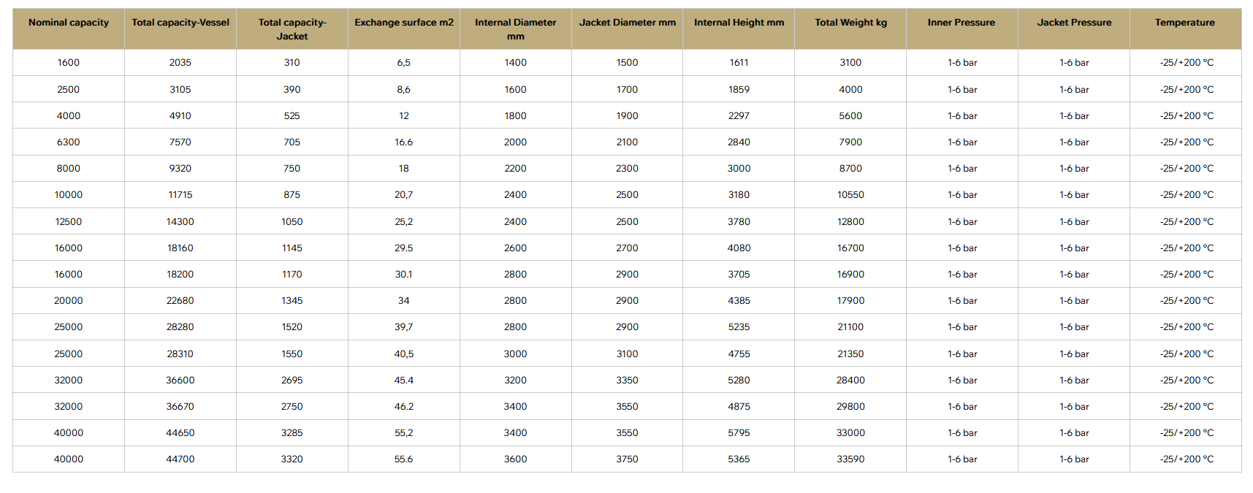Click the Nominal capacity column header

[x=69, y=23]
